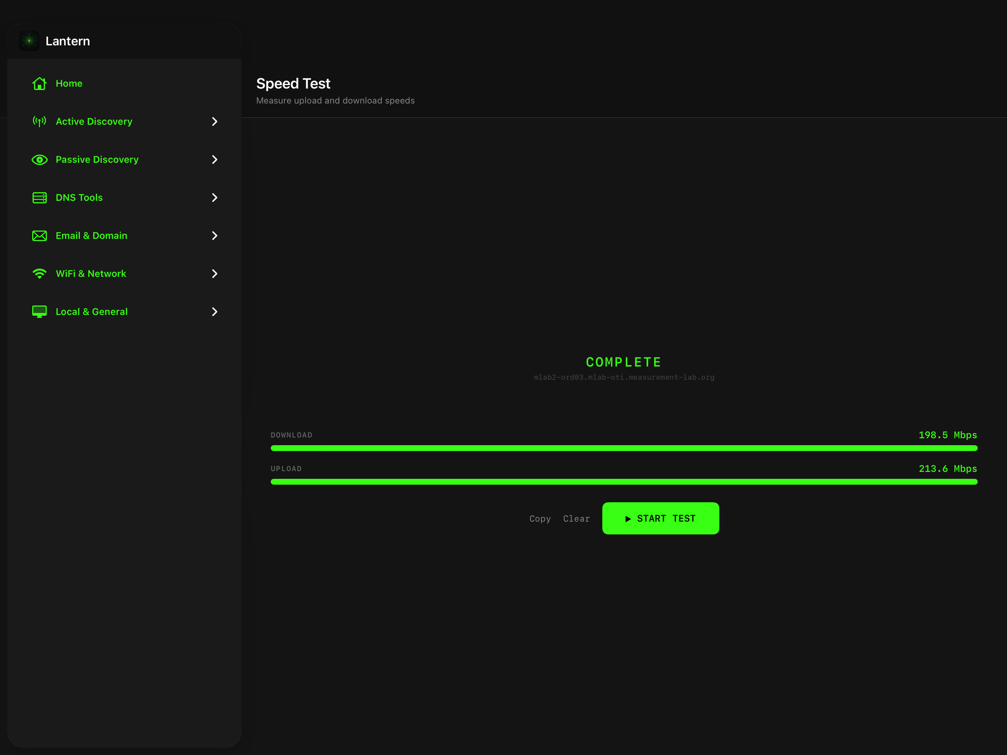Image resolution: width=1007 pixels, height=755 pixels.
Task: Click the Email & Domain envelope icon
Action: (40, 236)
